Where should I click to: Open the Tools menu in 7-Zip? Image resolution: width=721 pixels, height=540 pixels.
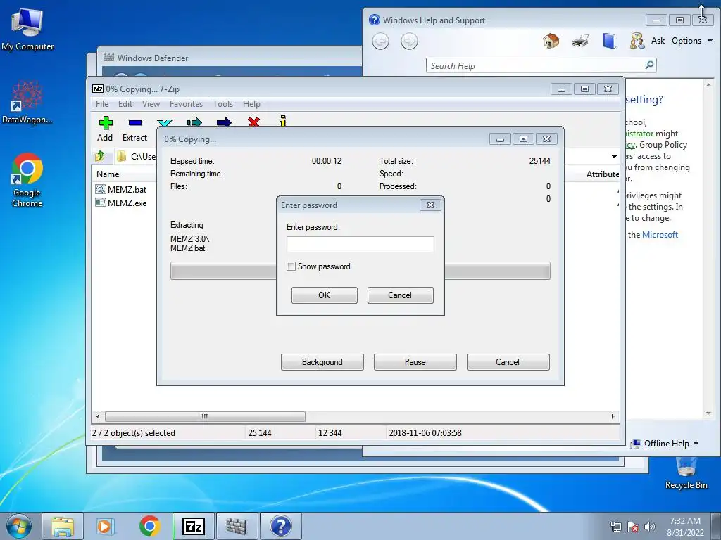(222, 104)
